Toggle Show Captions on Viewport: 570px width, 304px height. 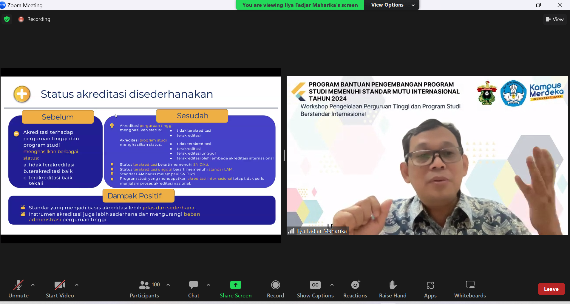coord(315,289)
